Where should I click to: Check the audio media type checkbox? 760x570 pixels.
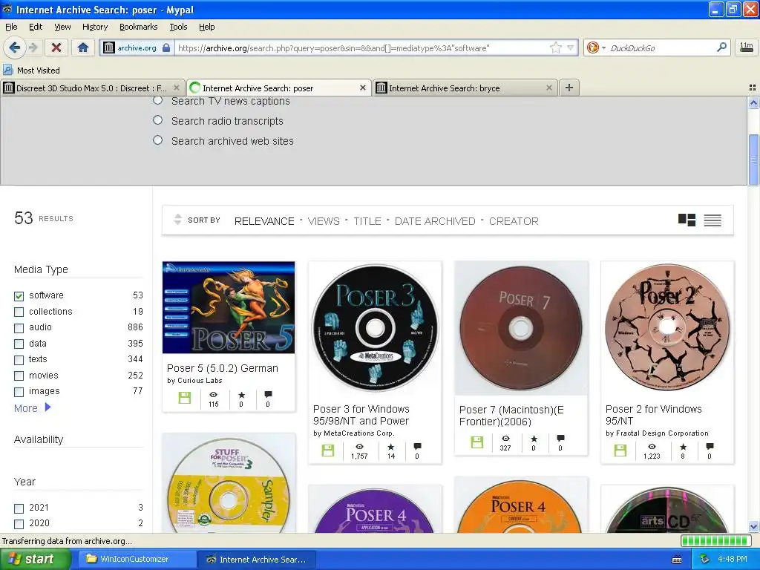tap(19, 327)
